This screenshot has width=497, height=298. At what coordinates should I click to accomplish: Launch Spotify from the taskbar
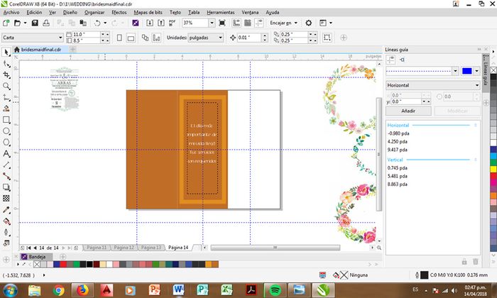[275, 289]
